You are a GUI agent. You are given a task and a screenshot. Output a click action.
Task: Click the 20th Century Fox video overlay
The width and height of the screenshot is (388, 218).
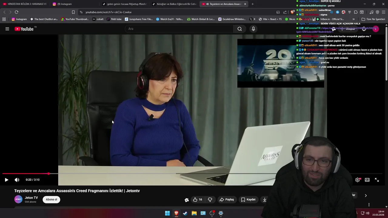pos(281,63)
